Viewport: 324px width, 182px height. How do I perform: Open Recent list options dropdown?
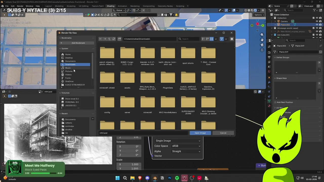pyautogui.click(x=93, y=119)
